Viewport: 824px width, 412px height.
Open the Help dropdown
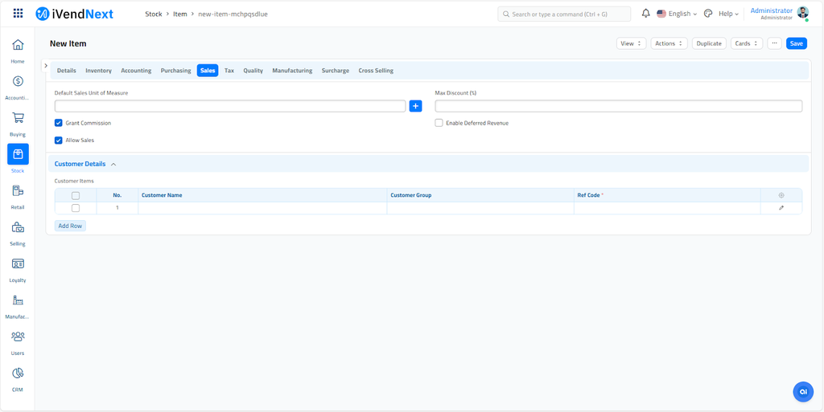(728, 14)
